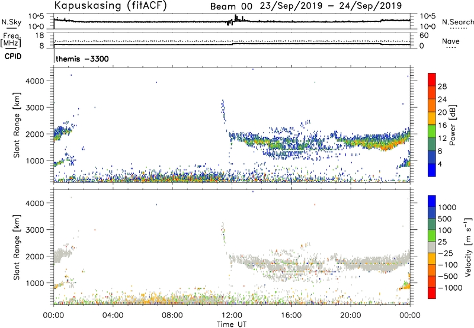Click the 4000 tick on power panel axis
Viewport: 474px width, 328px height.
coord(34,81)
